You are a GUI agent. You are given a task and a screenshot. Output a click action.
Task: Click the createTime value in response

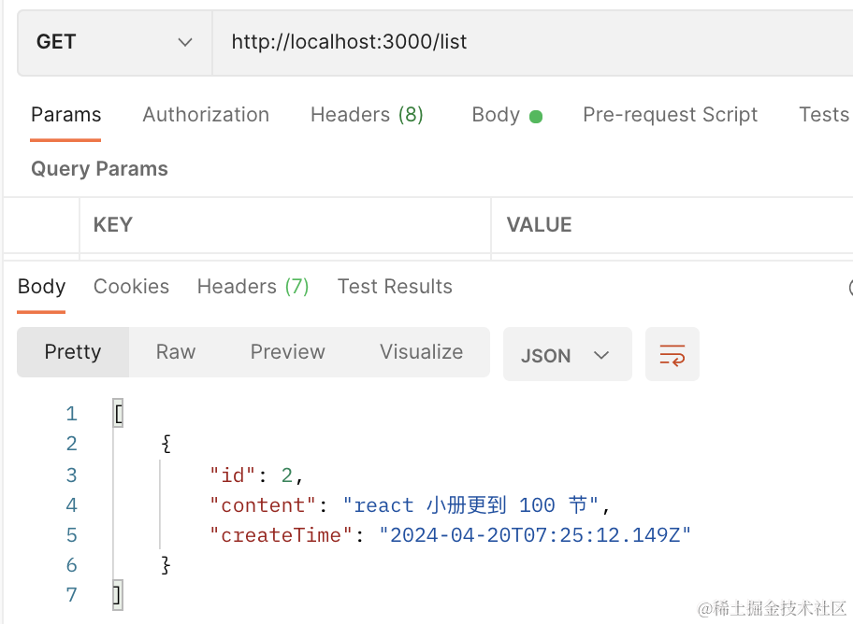point(534,535)
